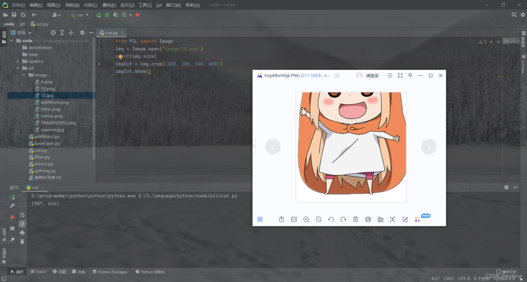Pin the image viewer window on top
The image size is (527, 282).
click(x=410, y=75)
